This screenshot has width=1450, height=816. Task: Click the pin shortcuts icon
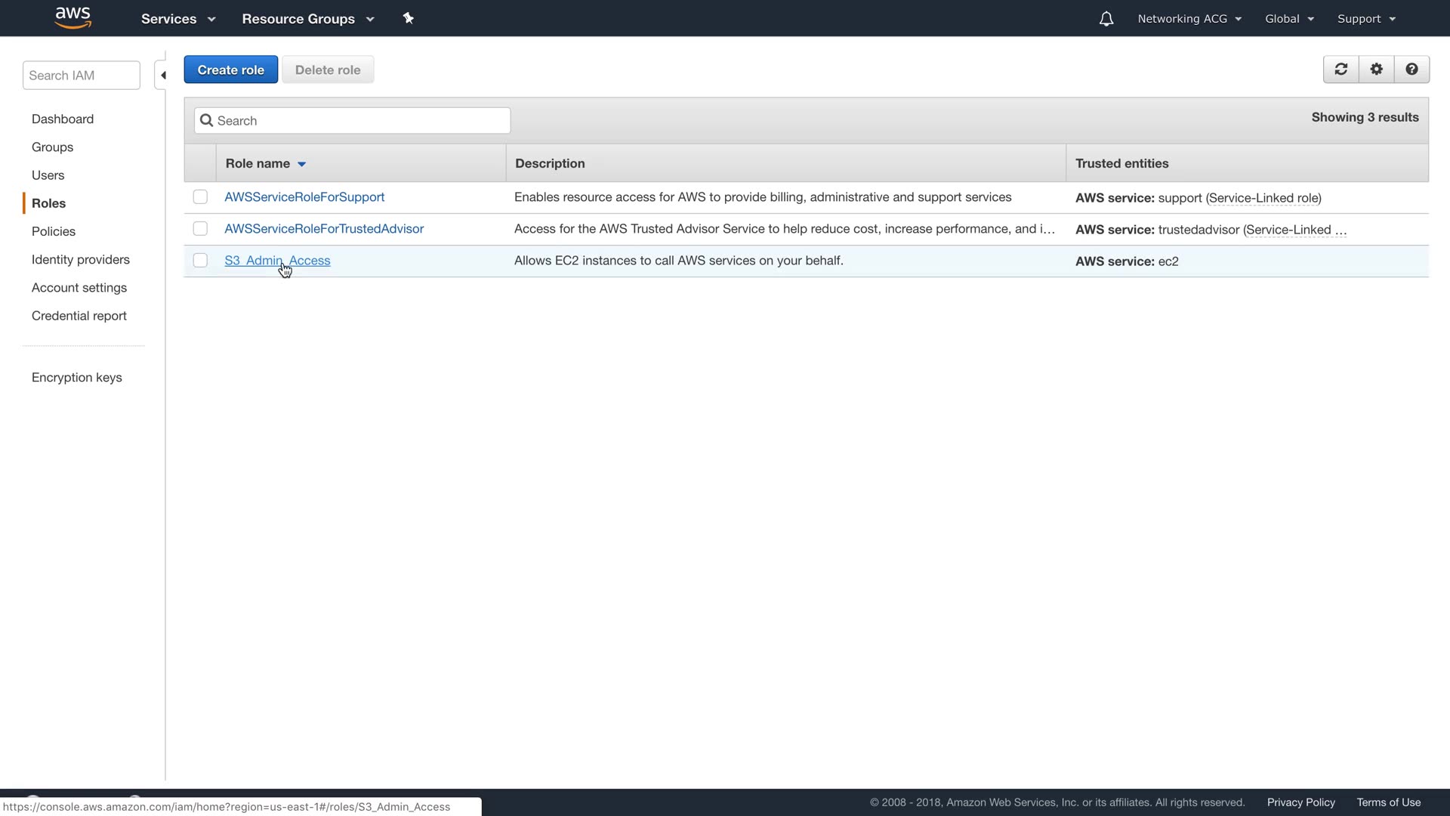click(409, 18)
